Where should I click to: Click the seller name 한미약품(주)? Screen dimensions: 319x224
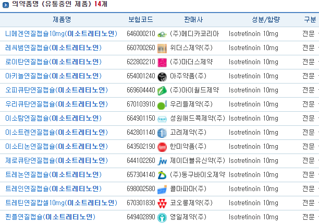(188, 146)
